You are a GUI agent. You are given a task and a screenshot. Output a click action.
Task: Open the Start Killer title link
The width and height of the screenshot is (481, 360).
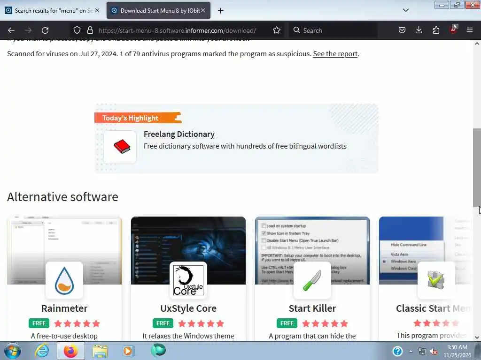[312, 308]
